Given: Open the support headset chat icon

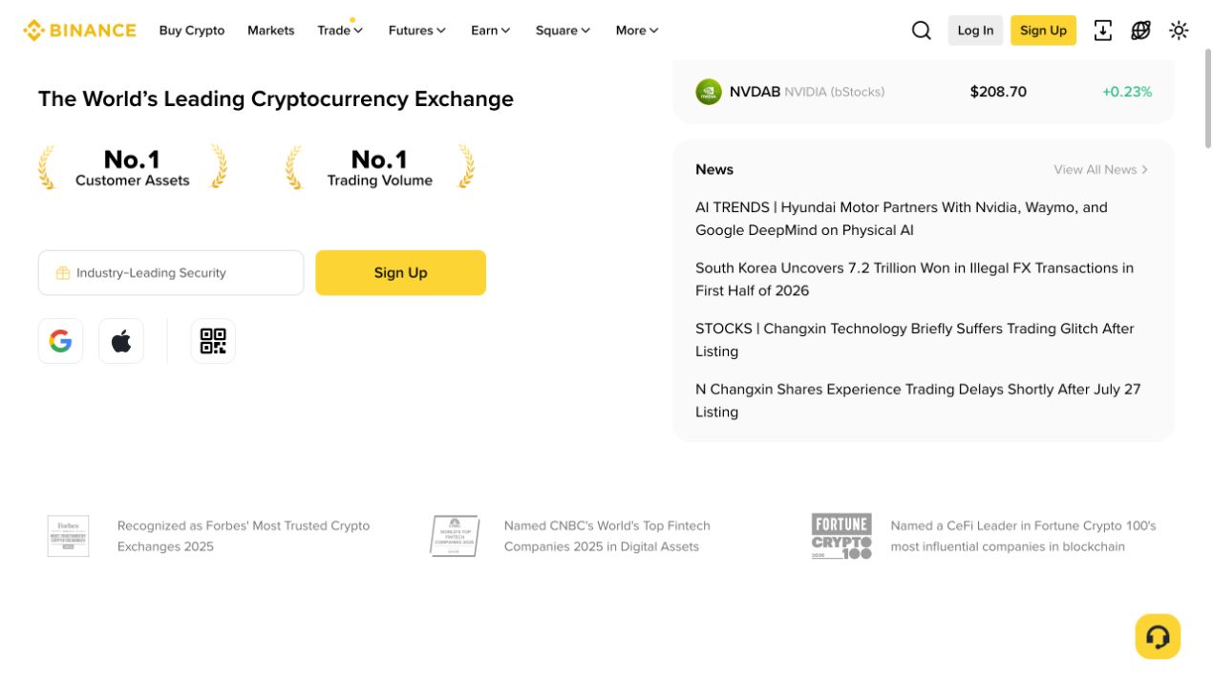Looking at the screenshot, I should [1158, 636].
